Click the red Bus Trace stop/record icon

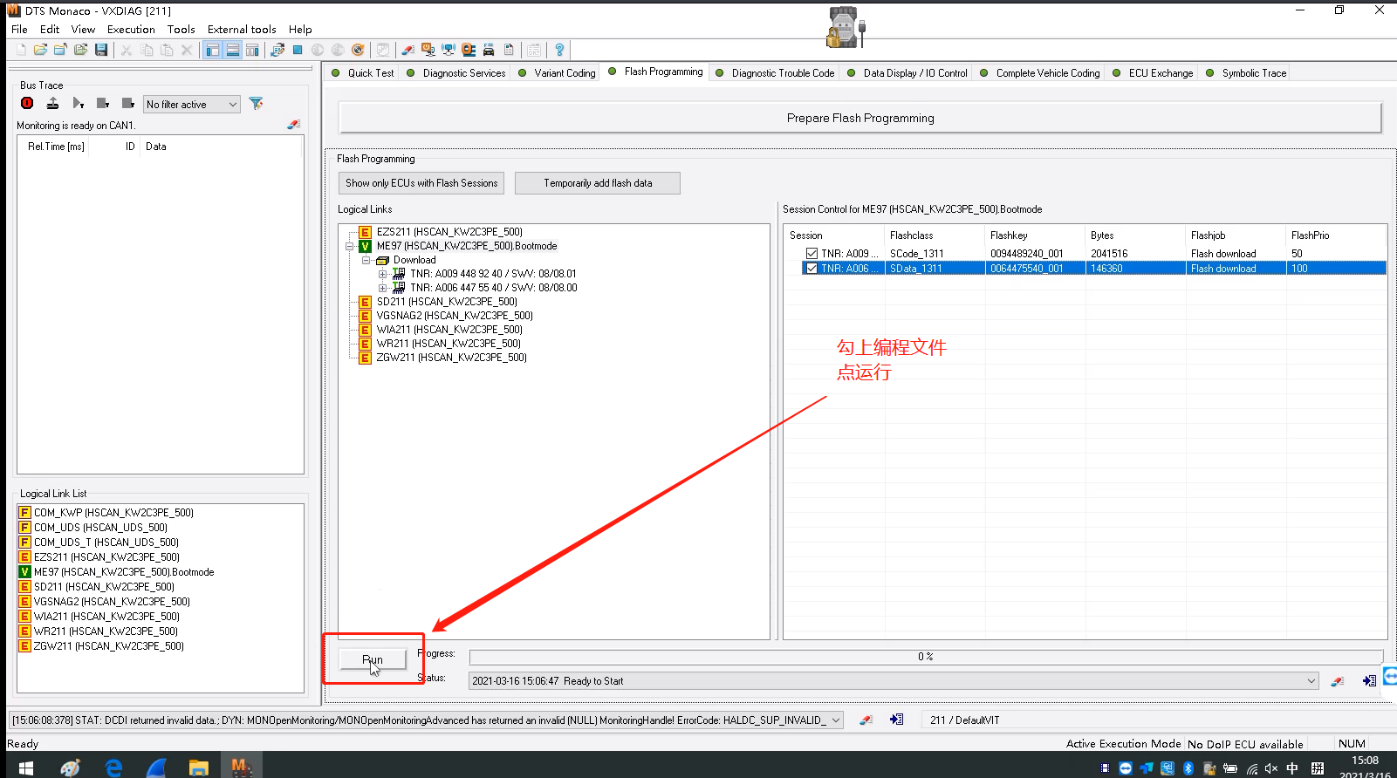point(27,103)
